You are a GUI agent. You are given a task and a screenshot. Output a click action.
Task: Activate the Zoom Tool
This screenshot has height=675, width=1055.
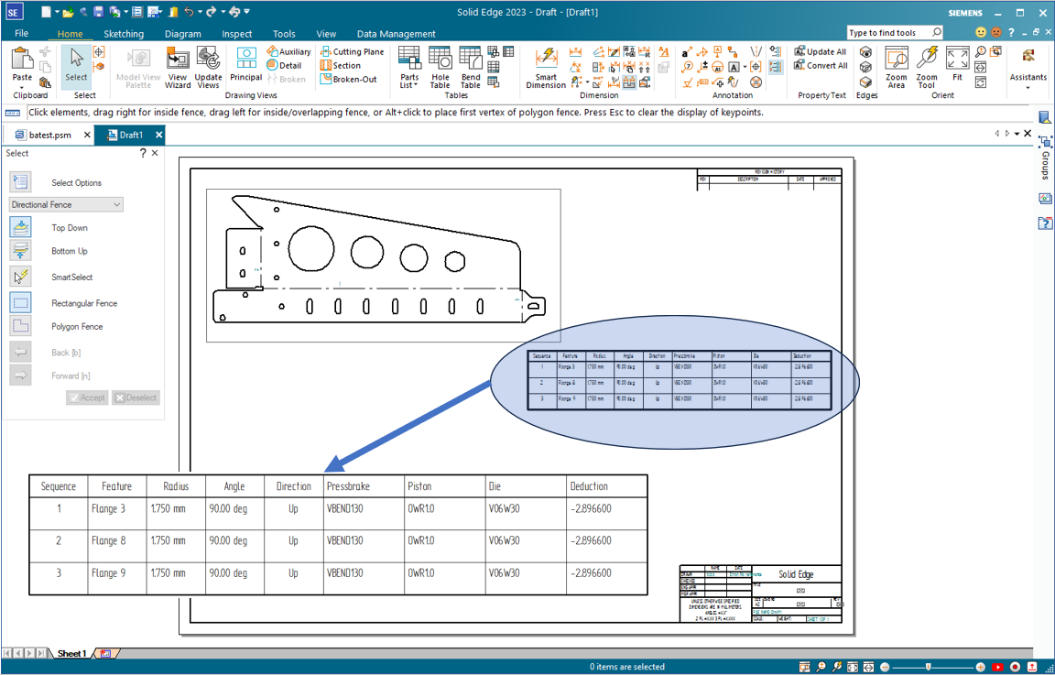[926, 62]
